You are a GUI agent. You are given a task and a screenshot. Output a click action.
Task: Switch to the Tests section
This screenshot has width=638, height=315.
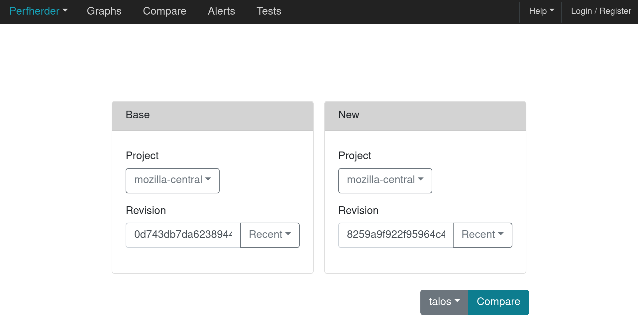tap(268, 11)
